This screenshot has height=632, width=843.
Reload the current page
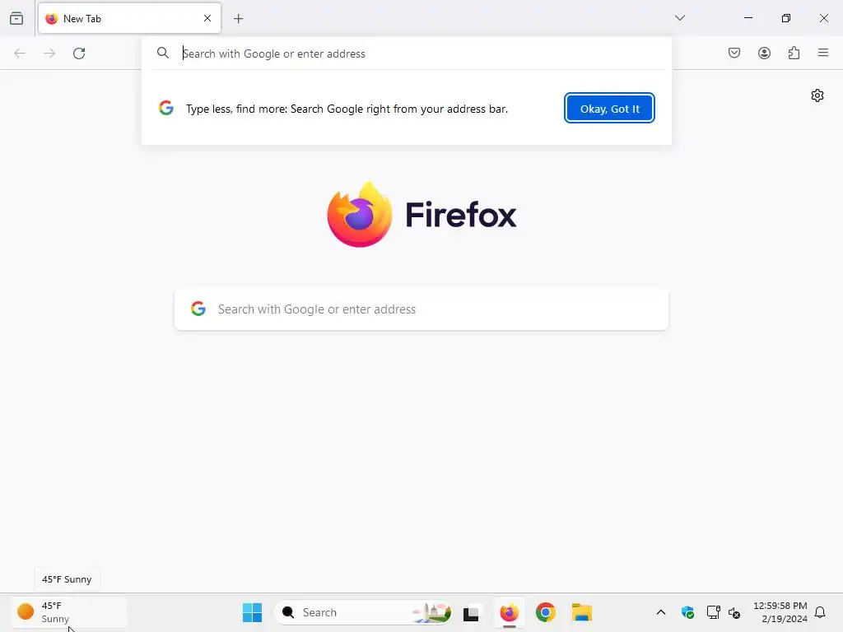point(79,53)
